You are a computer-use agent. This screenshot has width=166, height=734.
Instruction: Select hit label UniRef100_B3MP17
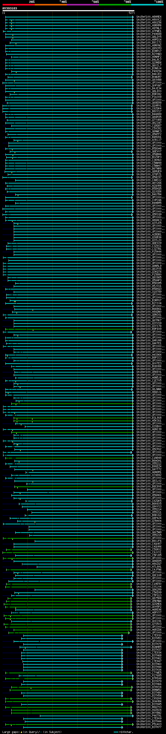149,51
